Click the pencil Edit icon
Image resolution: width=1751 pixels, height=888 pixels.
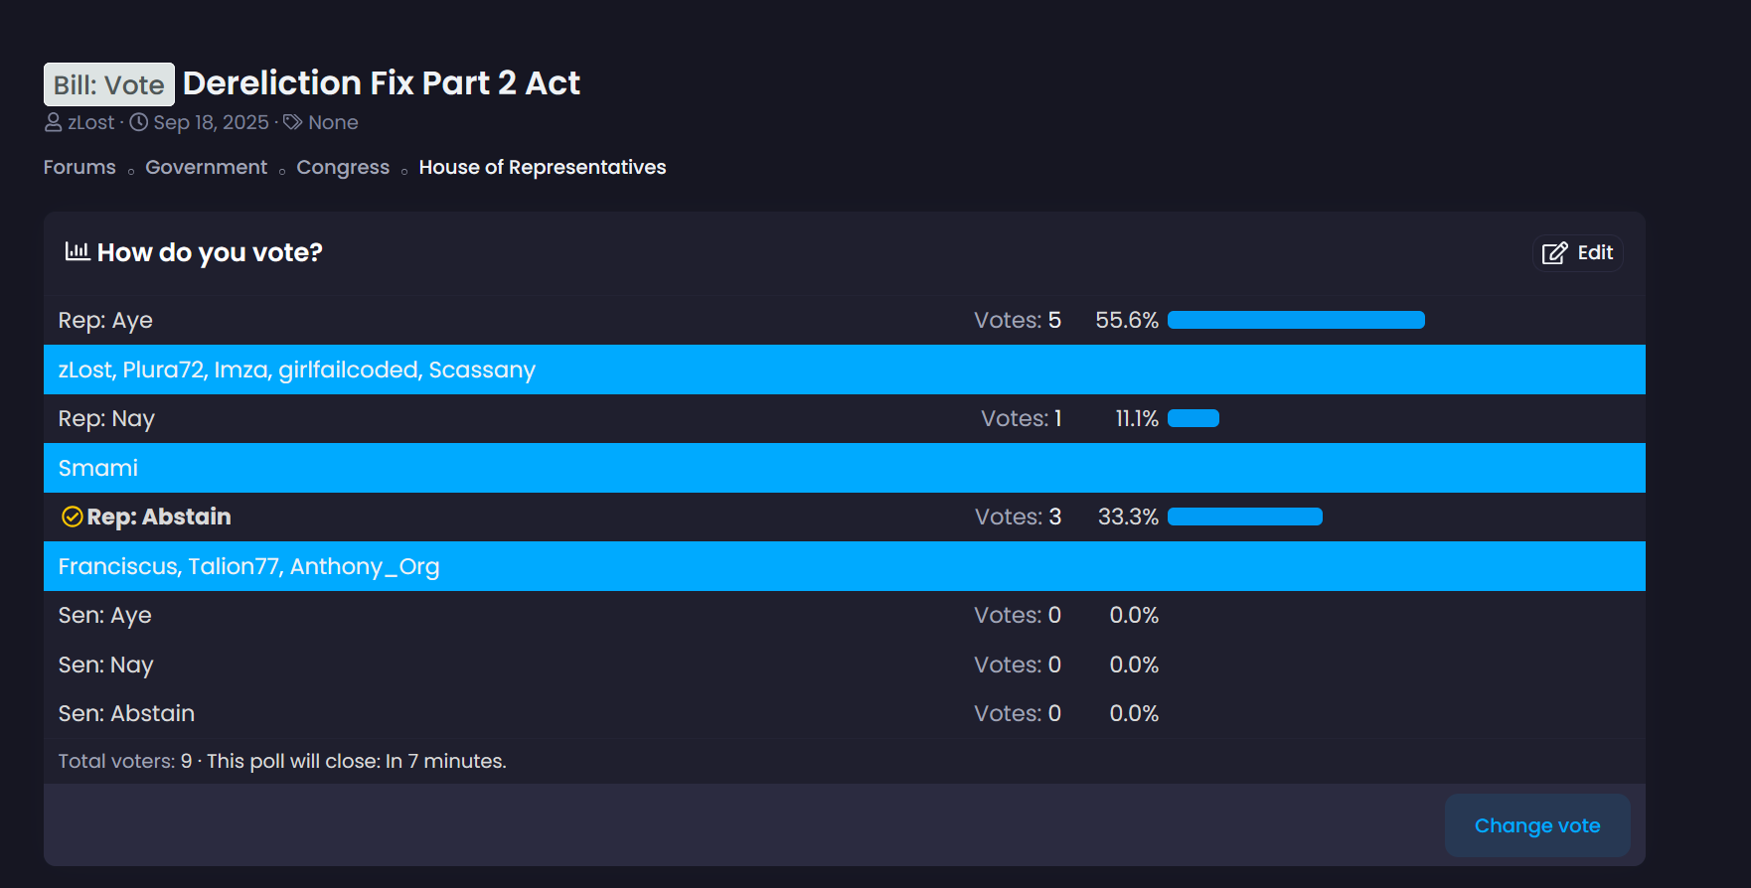1554,253
